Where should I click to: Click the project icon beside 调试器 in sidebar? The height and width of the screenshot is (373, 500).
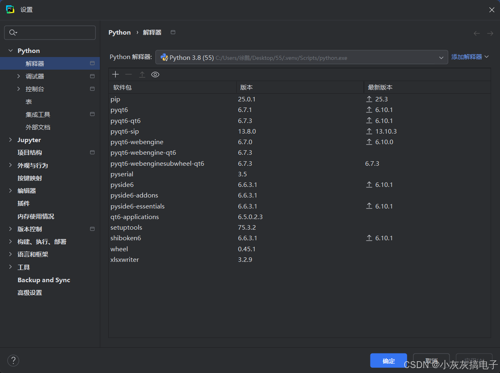pyautogui.click(x=92, y=76)
